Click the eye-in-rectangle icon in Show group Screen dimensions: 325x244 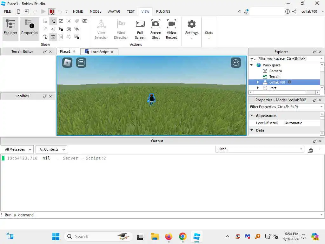[85, 21]
